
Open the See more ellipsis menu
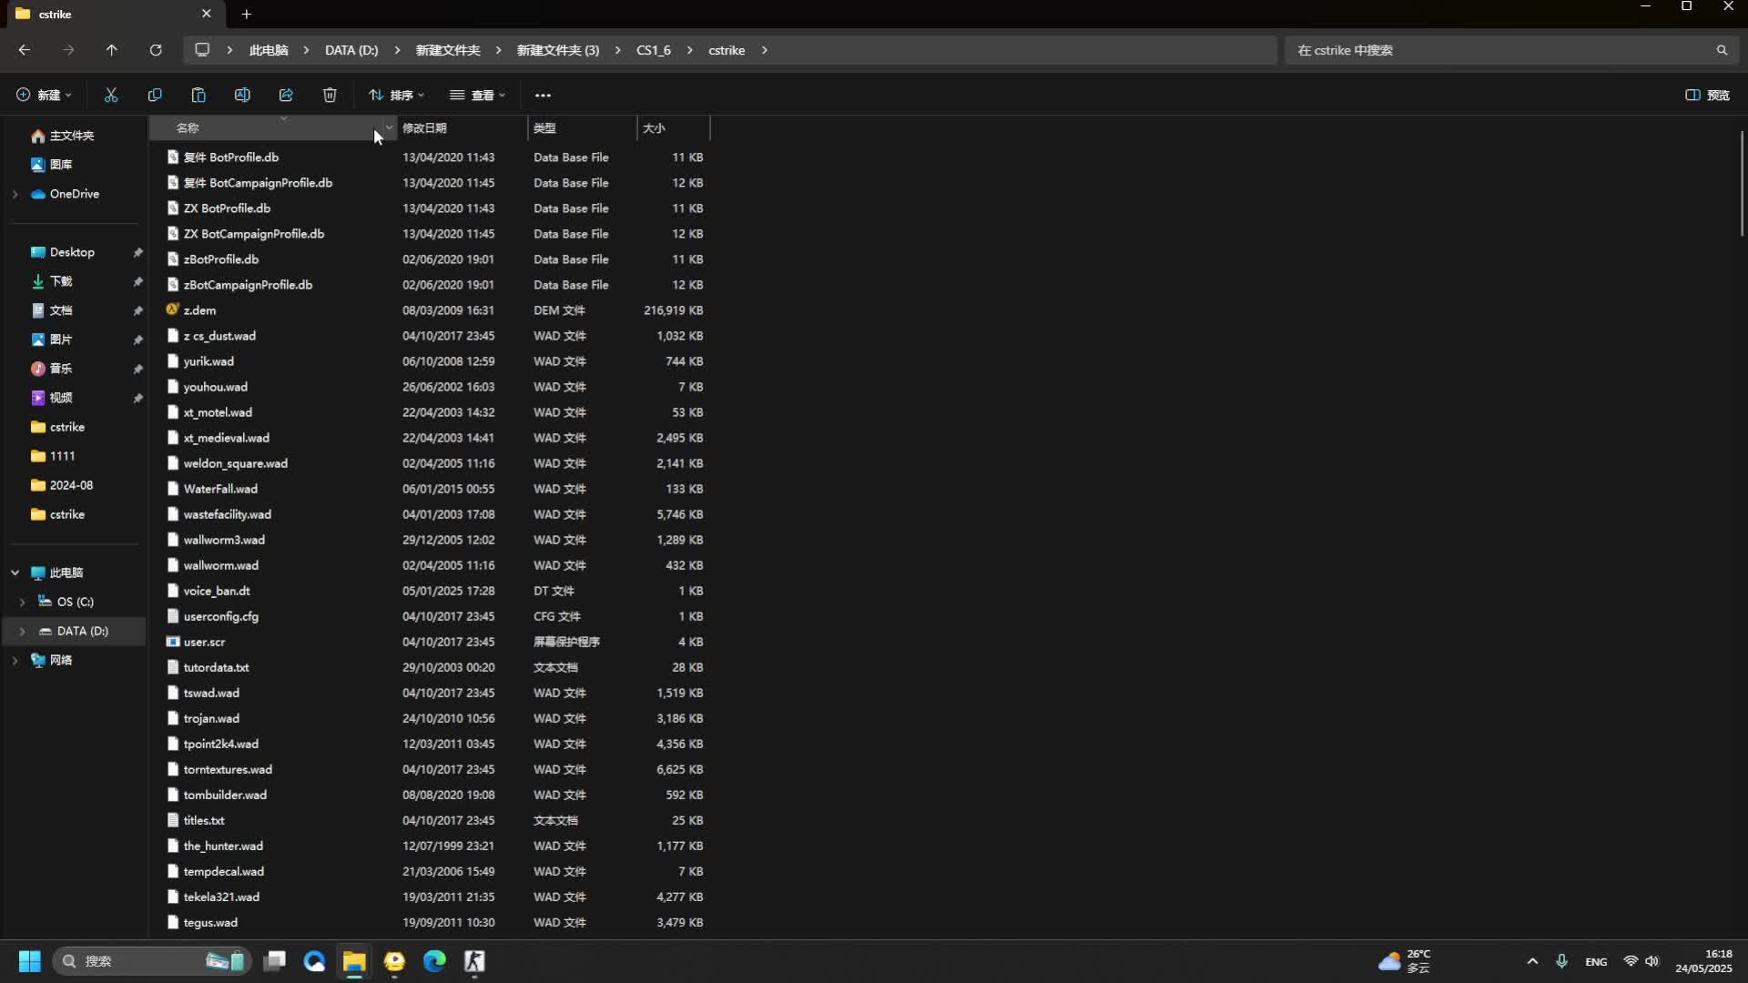(543, 95)
